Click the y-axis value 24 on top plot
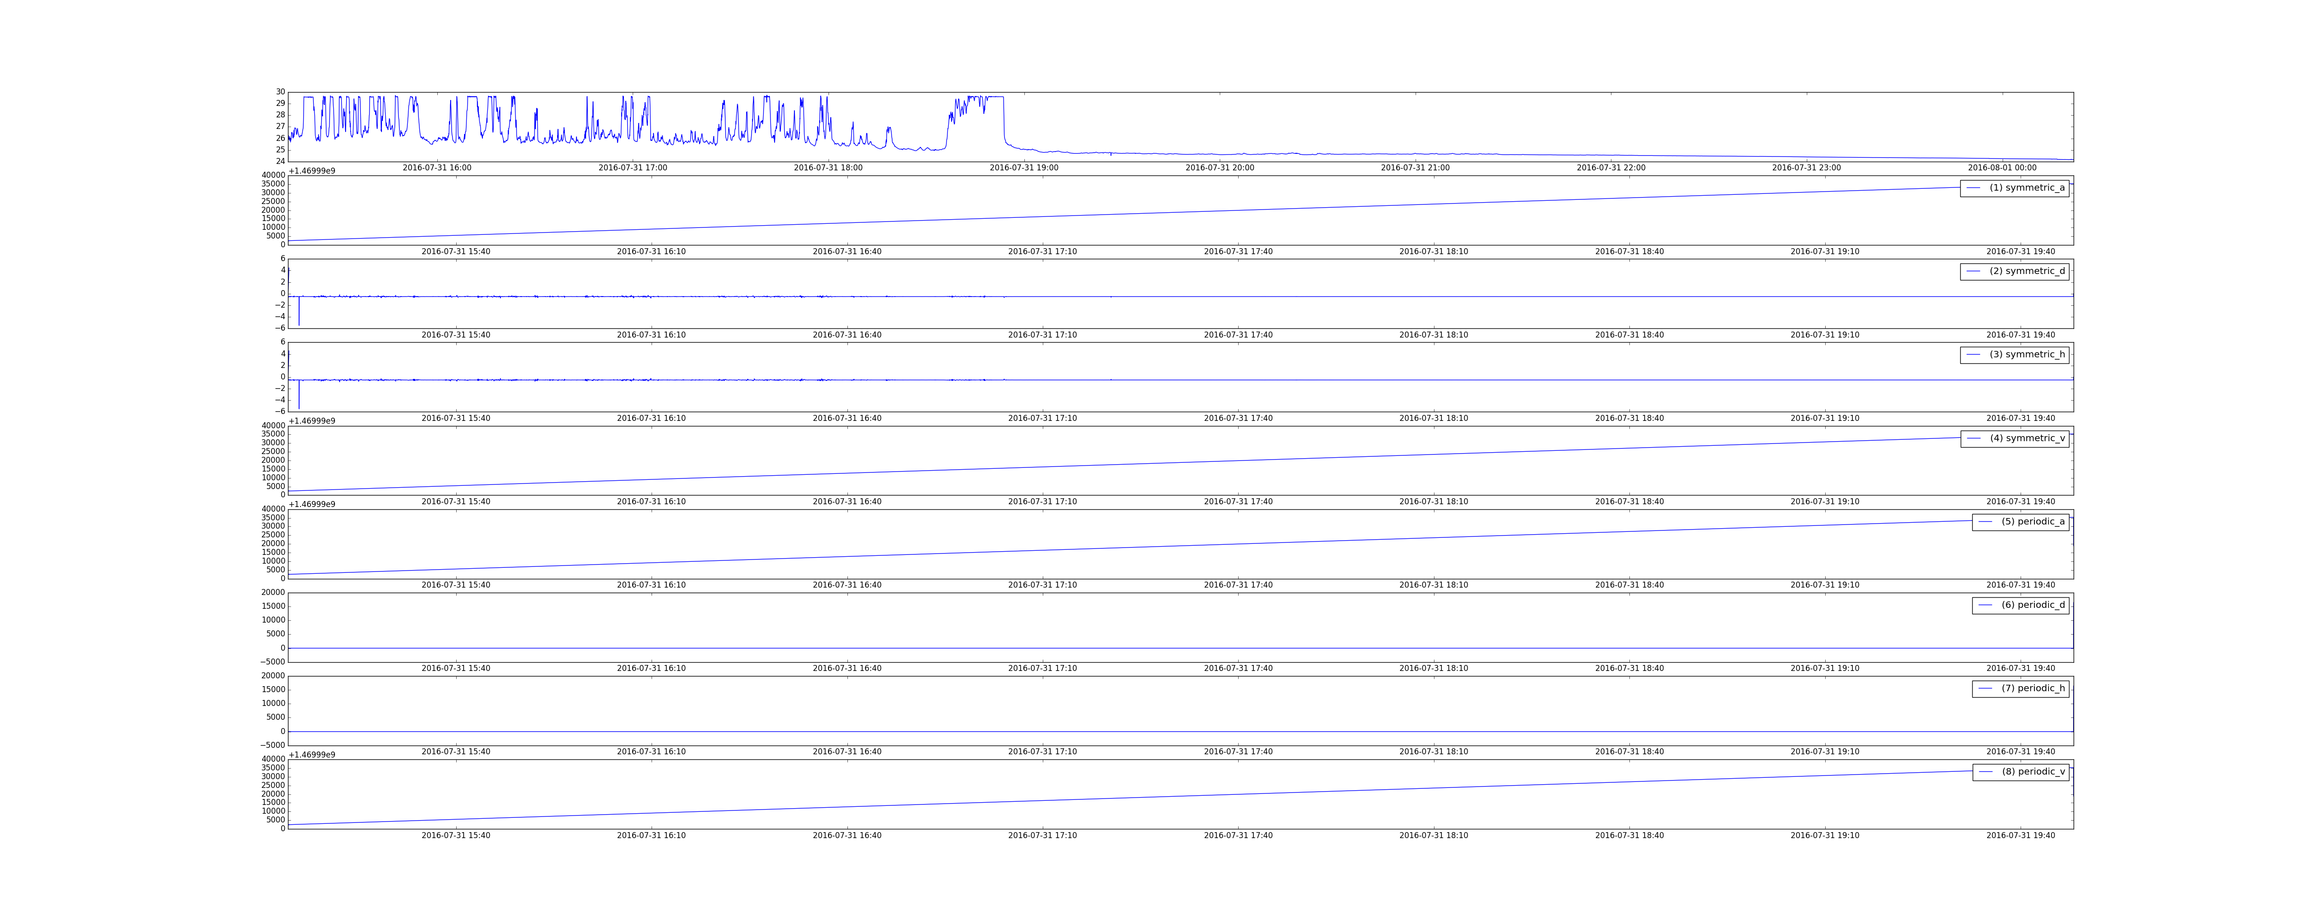The height and width of the screenshot is (921, 2304). pos(281,161)
